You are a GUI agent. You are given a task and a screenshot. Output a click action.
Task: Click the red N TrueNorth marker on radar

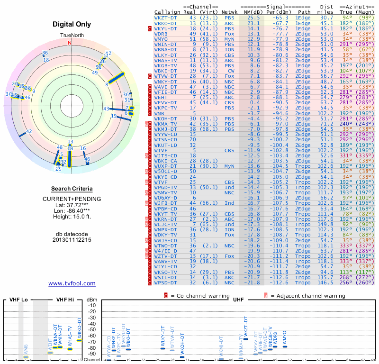tap(70, 43)
